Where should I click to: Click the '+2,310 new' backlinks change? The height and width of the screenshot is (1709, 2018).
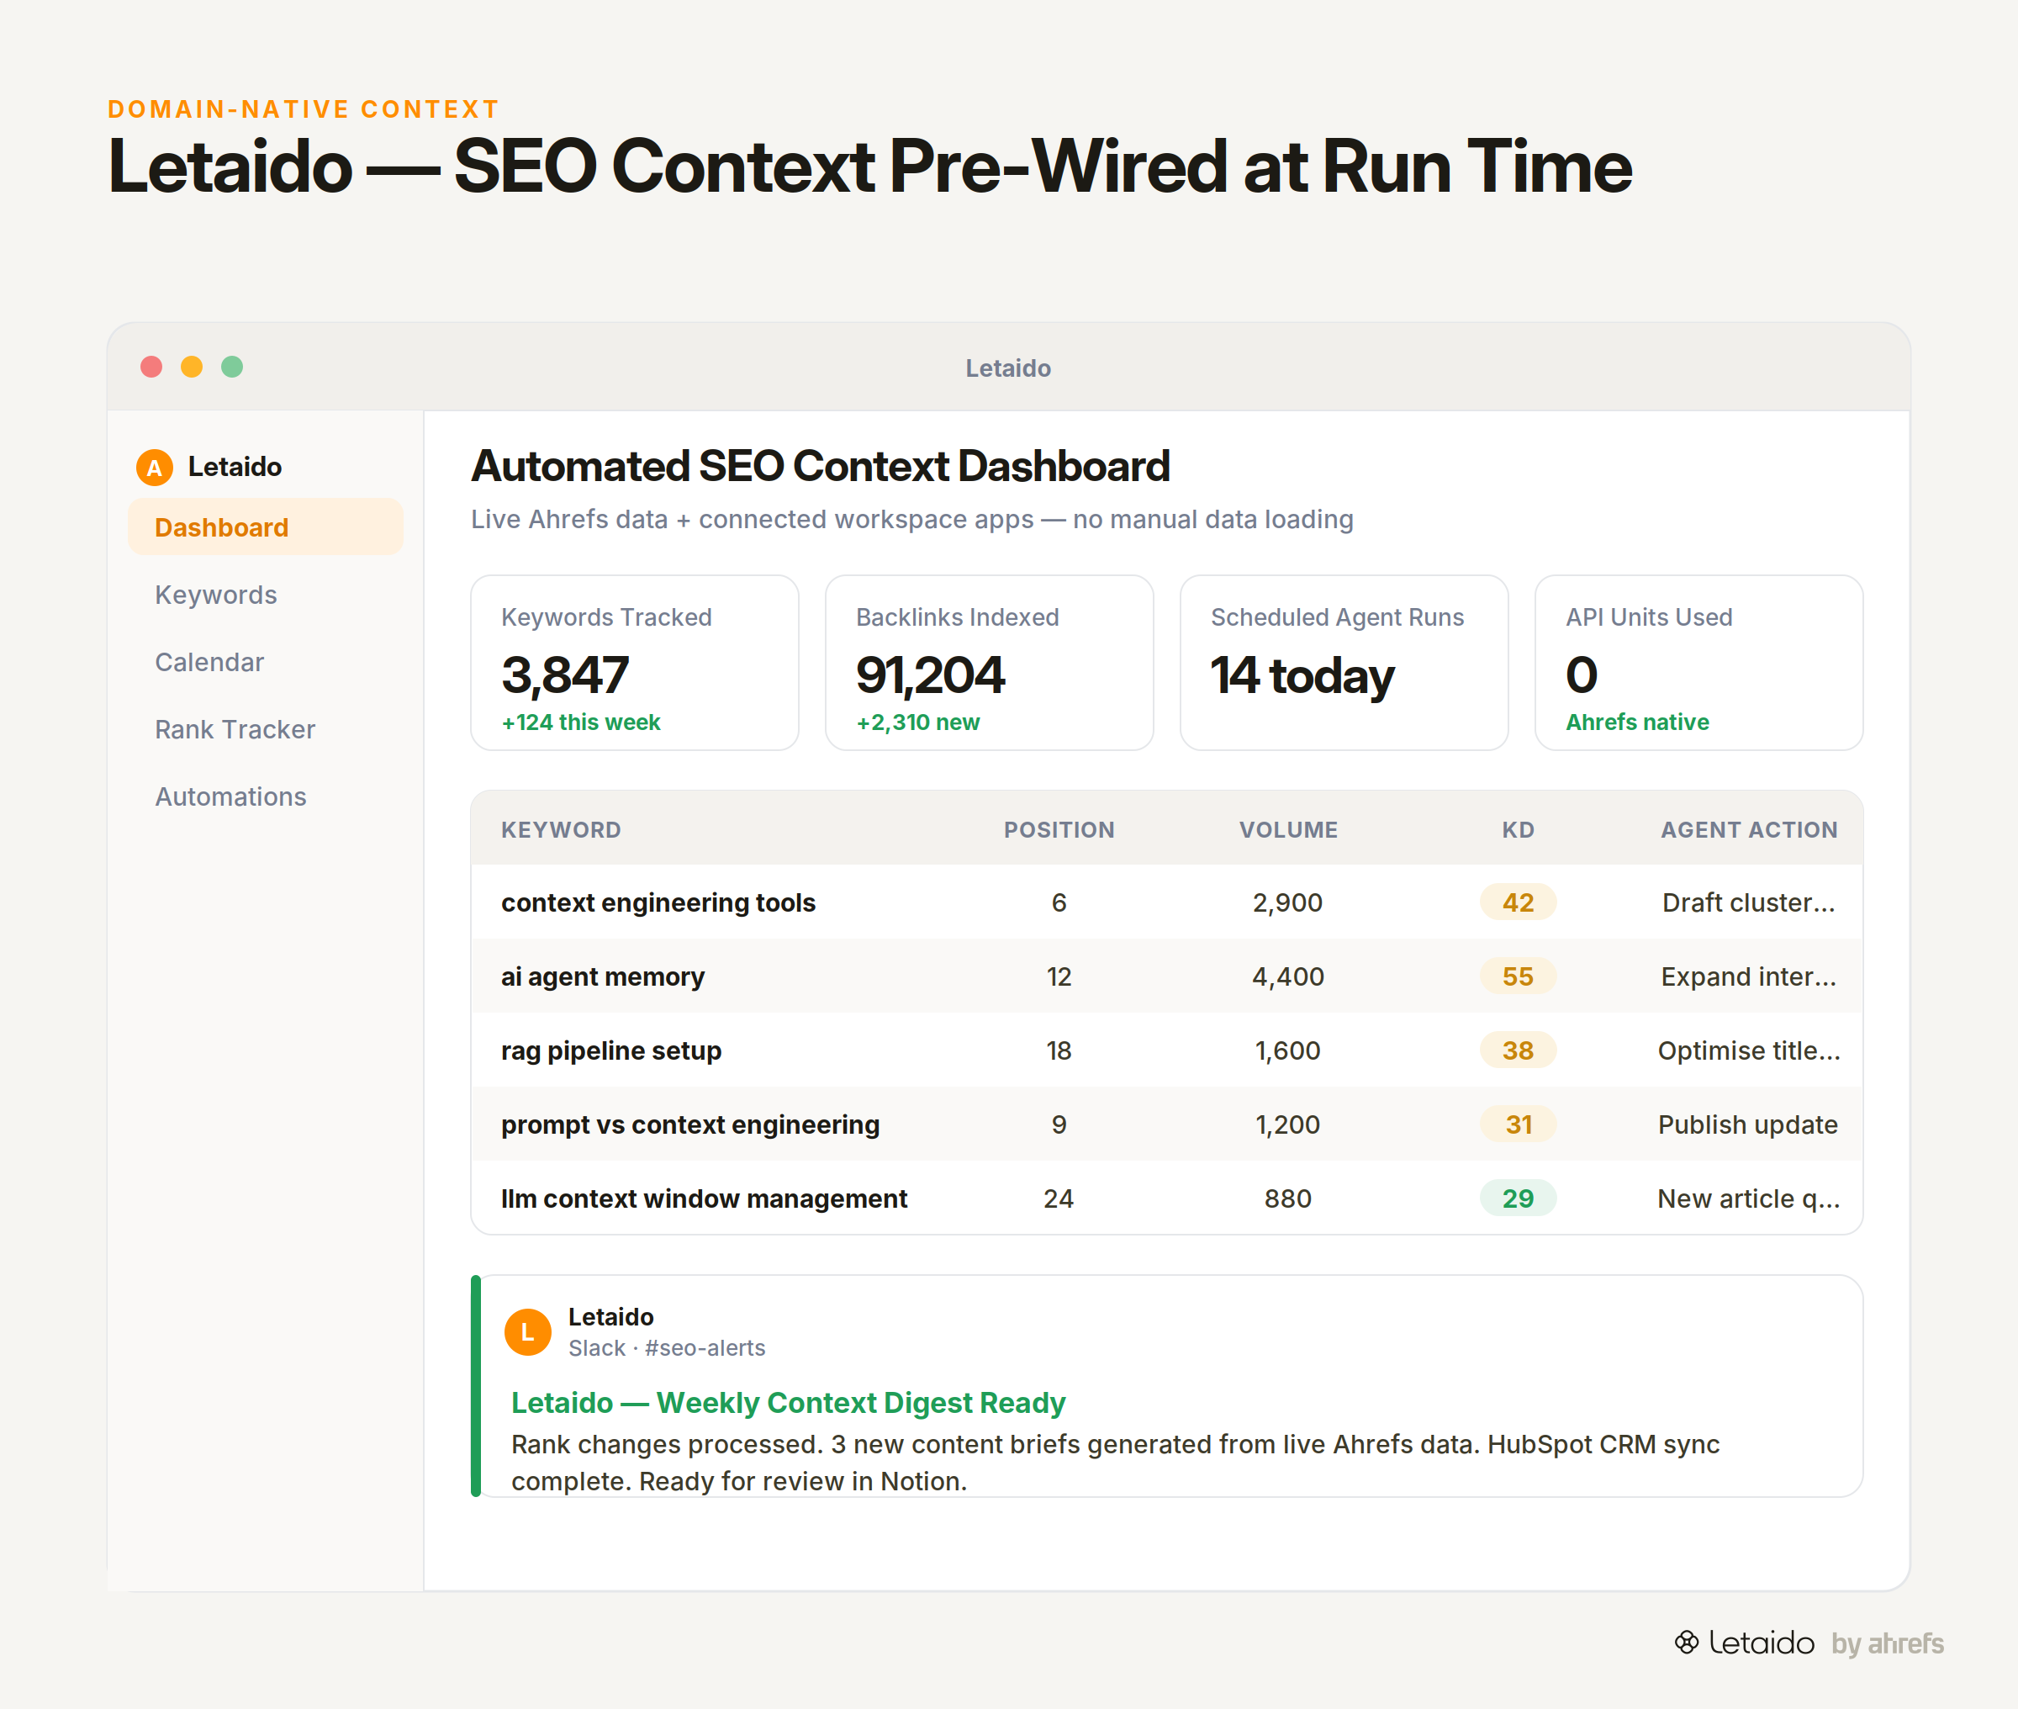(x=918, y=722)
